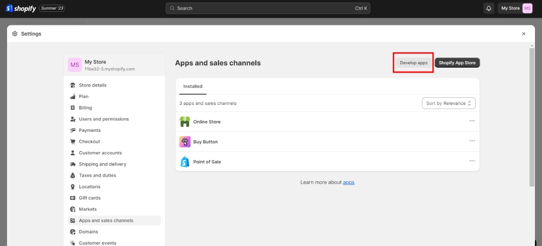This screenshot has width=542, height=246.
Task: Follow the apps learn more link
Action: click(349, 183)
